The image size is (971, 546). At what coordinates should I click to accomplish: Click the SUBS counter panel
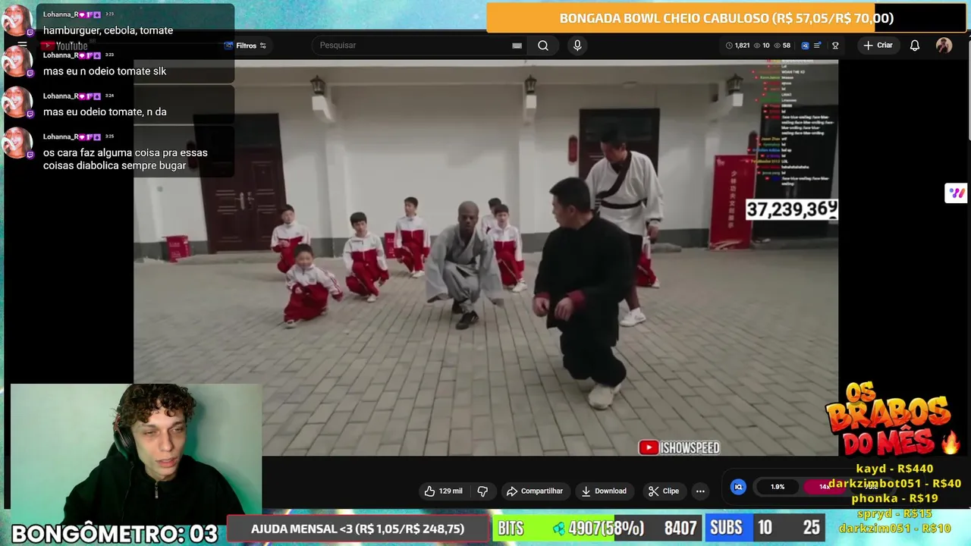pyautogui.click(x=766, y=528)
